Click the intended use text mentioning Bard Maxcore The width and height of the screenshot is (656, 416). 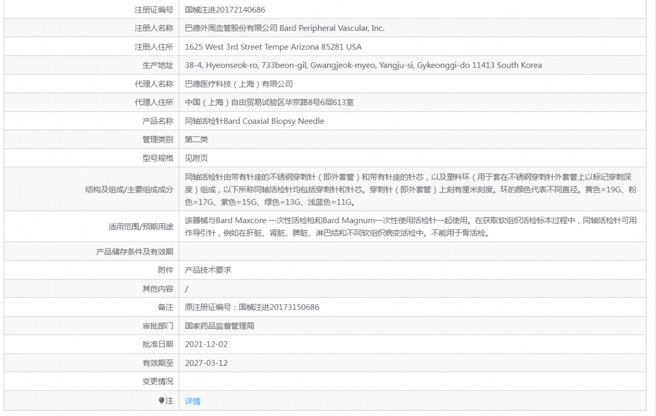point(411,227)
